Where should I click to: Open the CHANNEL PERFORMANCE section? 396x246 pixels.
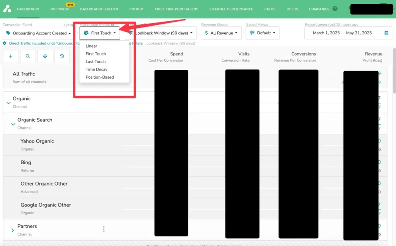(231, 9)
